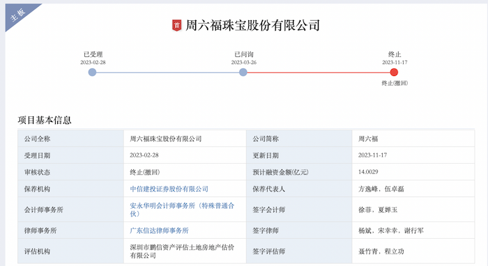Click the 项目基本信息 section heading
Image resolution: width=488 pixels, height=266 pixels.
(45, 120)
